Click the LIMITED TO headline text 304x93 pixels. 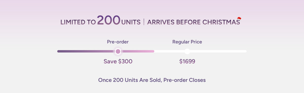tap(78, 22)
